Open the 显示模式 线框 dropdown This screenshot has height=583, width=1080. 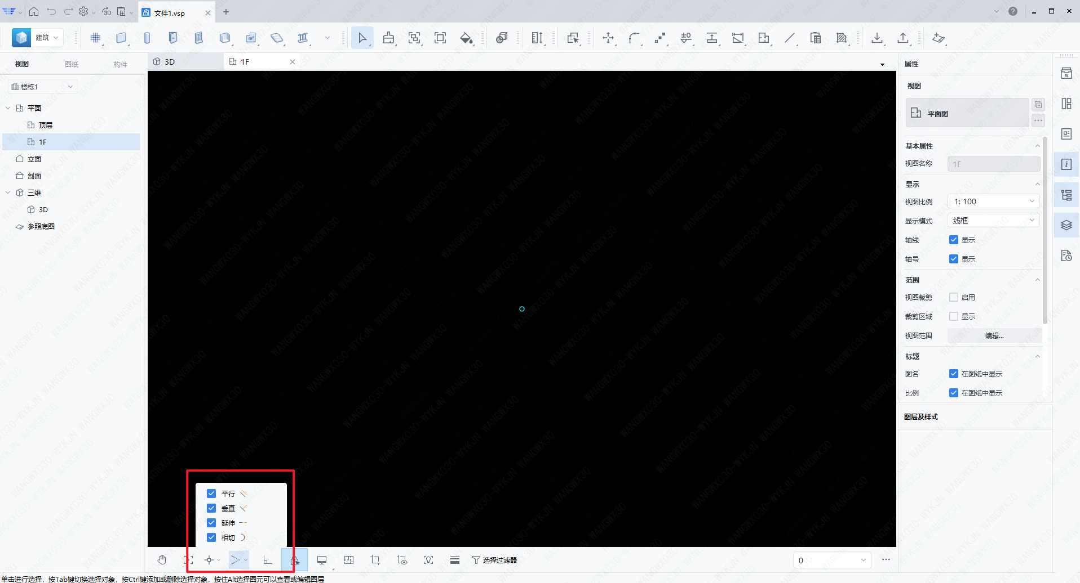993,221
